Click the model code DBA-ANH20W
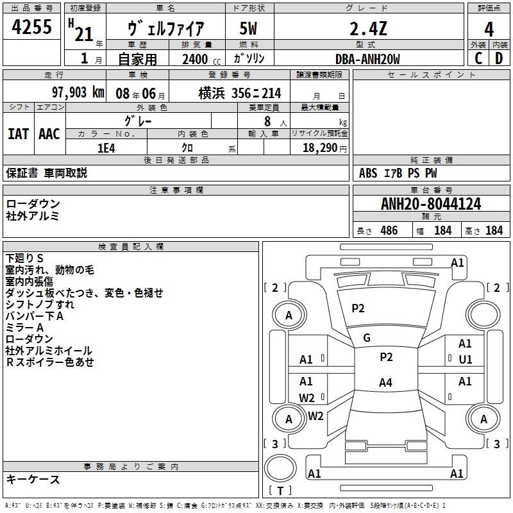This screenshot has height=513, width=513. tap(369, 59)
